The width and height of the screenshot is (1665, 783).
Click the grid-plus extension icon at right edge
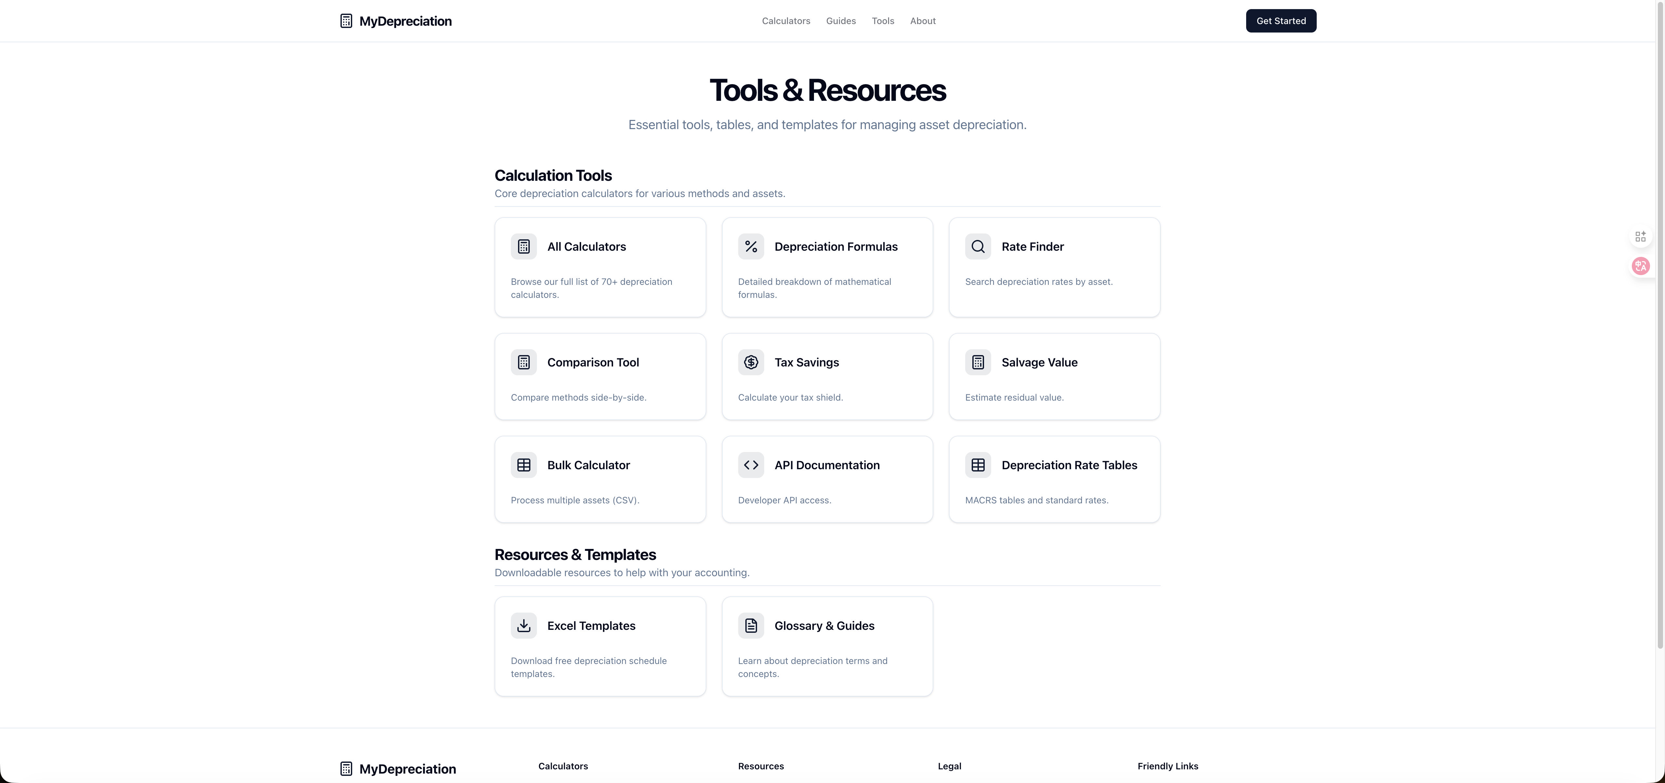pos(1640,236)
